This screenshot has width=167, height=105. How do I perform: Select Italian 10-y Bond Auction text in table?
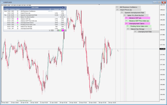pyautogui.click(x=27, y=17)
